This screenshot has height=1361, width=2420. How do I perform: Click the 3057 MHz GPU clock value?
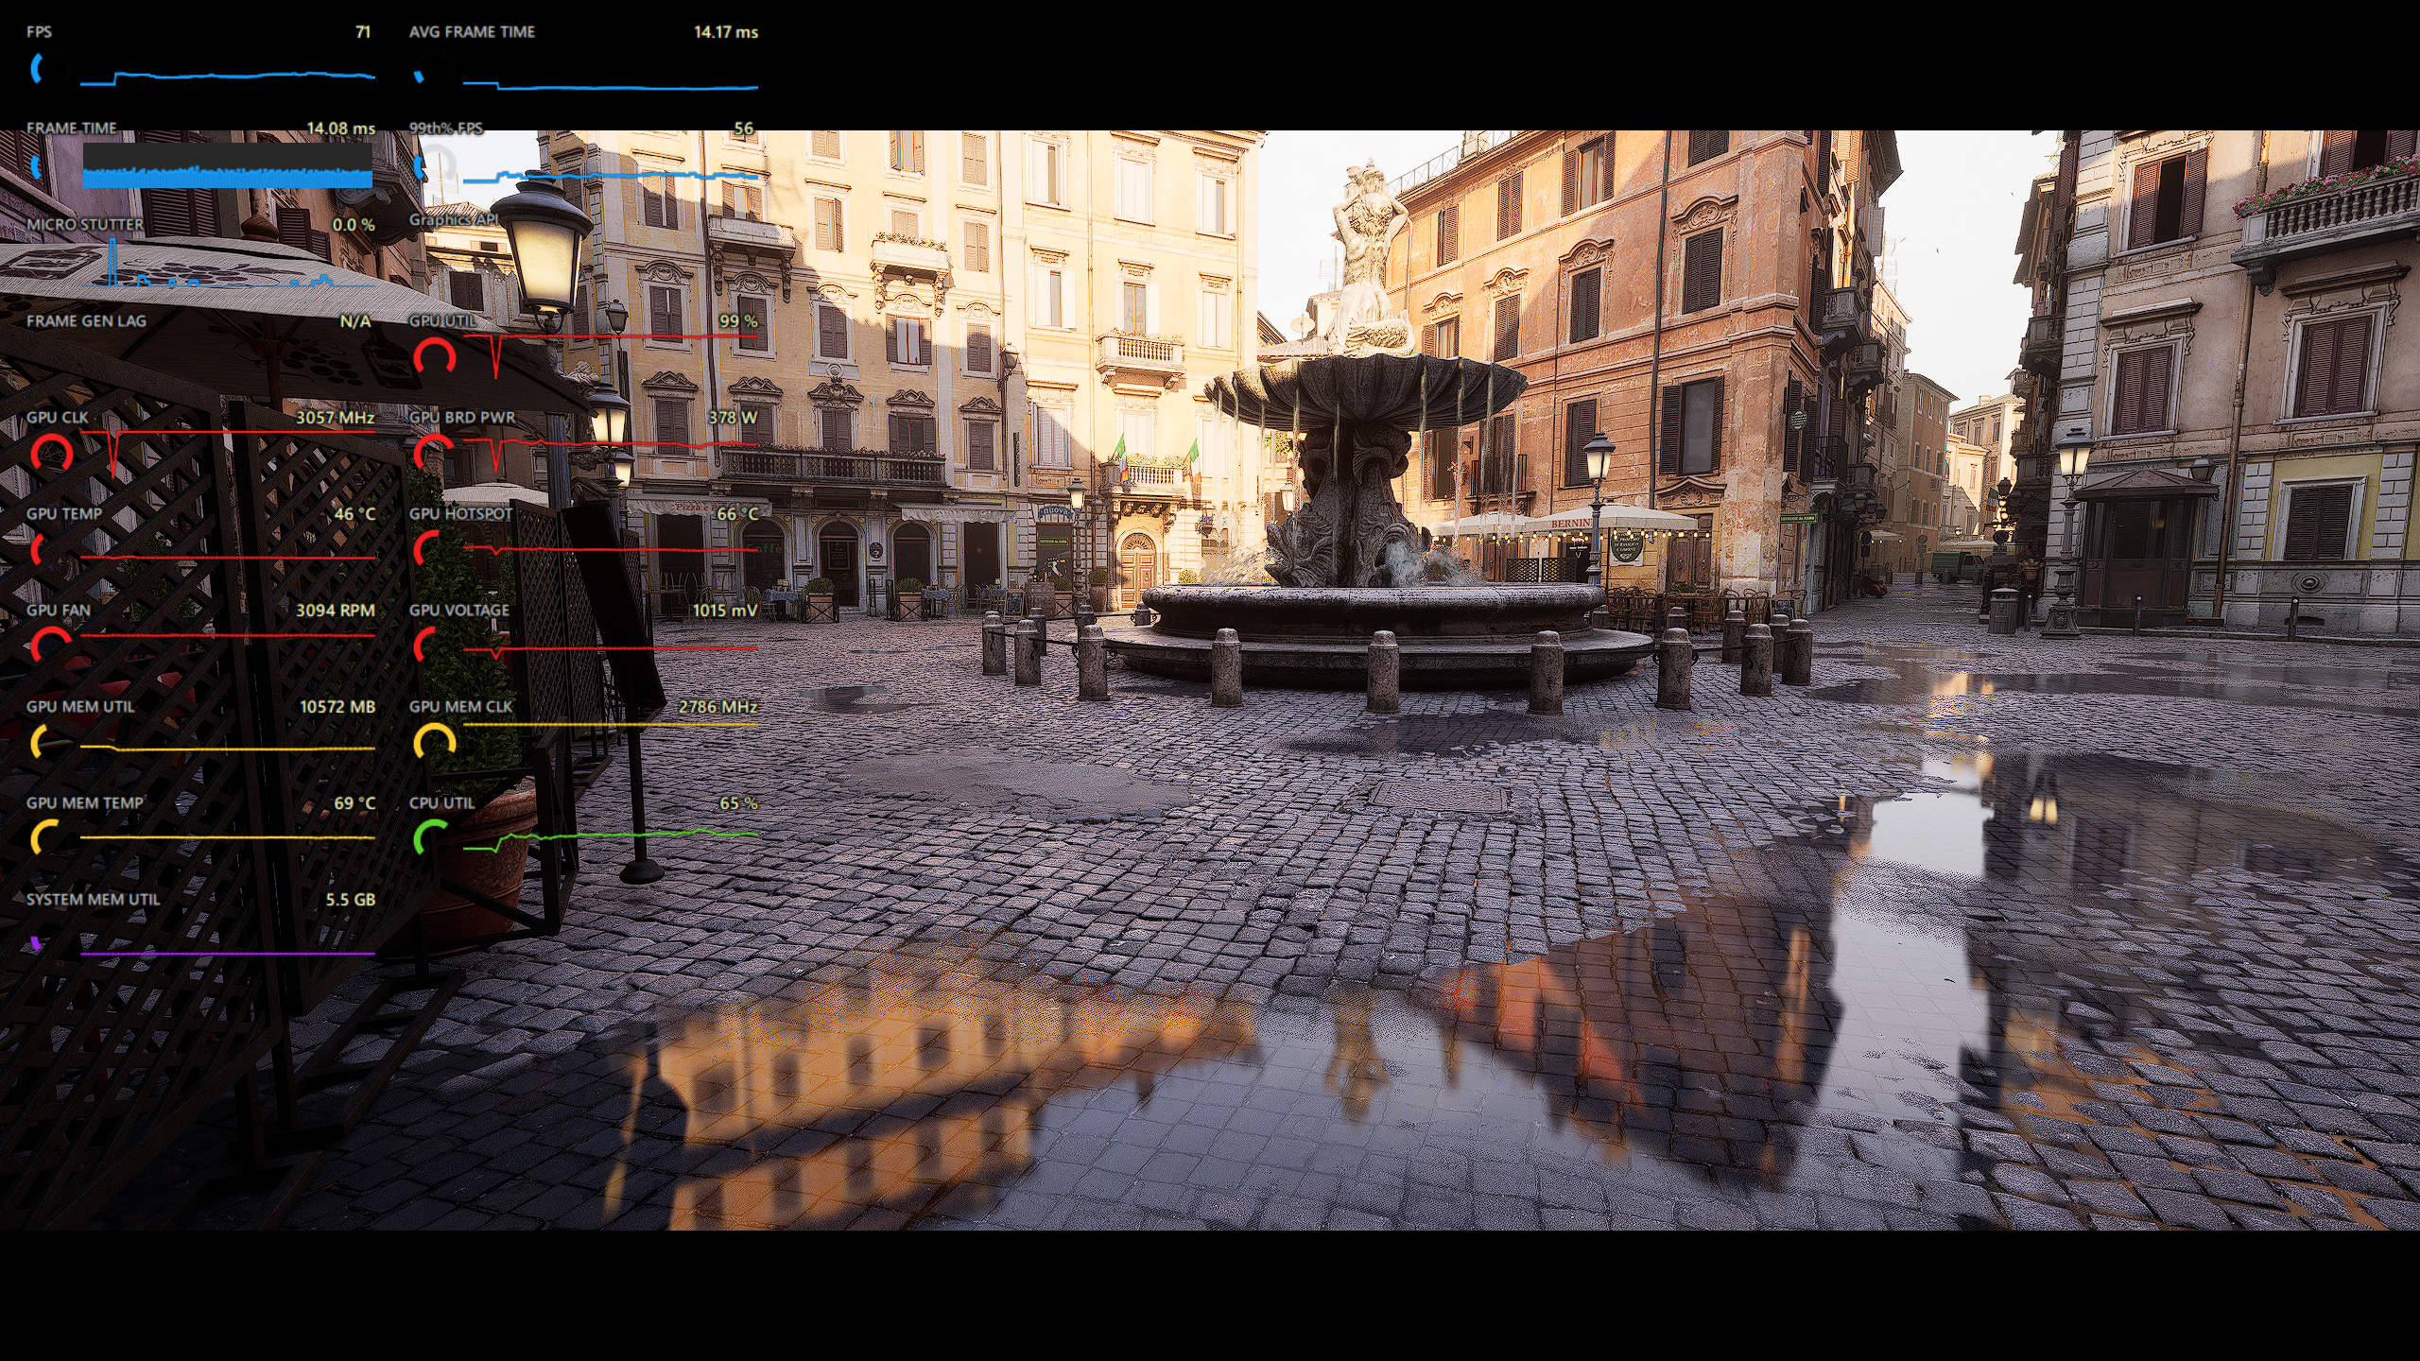335,418
